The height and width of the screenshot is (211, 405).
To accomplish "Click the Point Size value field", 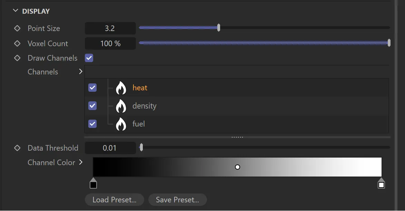I will click(x=110, y=28).
